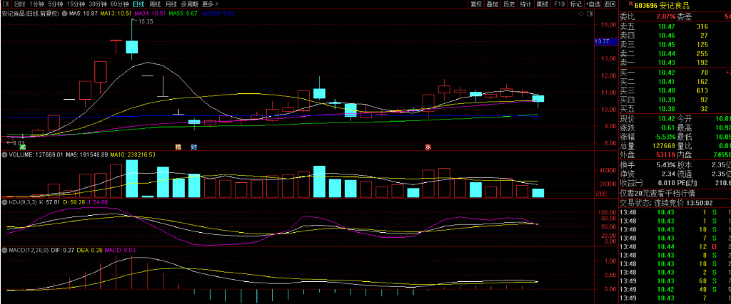This screenshot has width=731, height=304.
Task: Click the 13.77 price axis marker
Action: point(603,42)
